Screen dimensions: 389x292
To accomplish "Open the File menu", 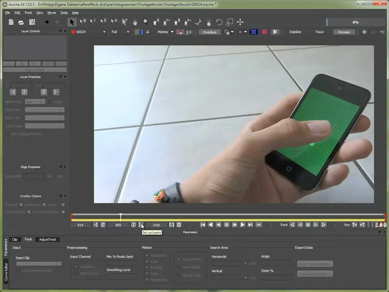I will click(x=8, y=13).
